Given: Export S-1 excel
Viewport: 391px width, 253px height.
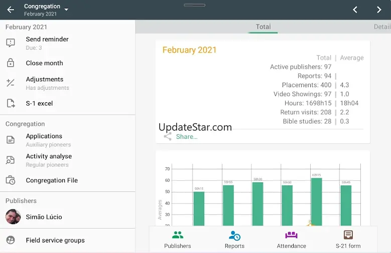Looking at the screenshot, I should tap(68, 103).
